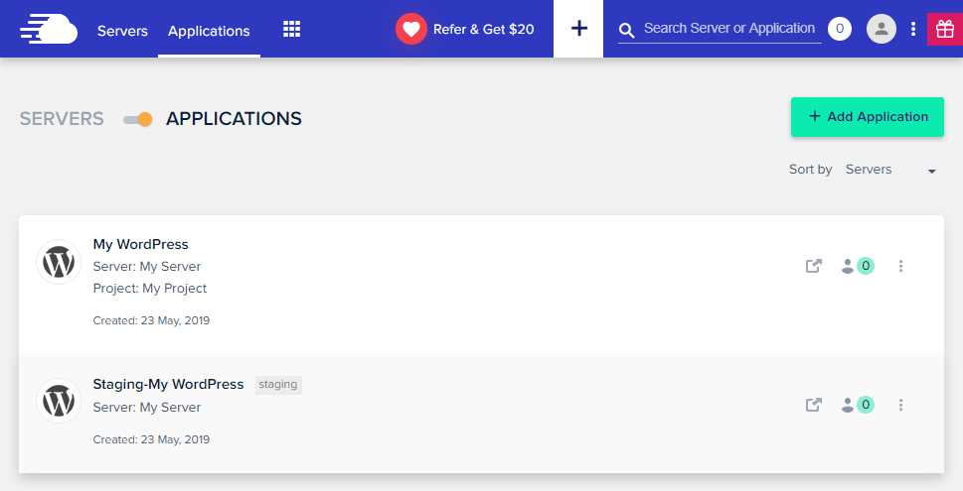
Task: Click the Search Server or Application field
Action: click(728, 29)
